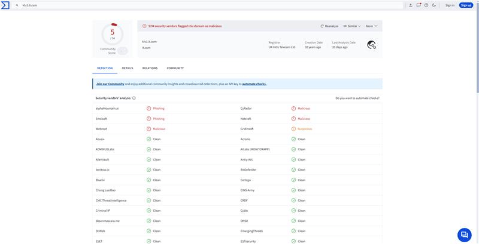Click the AILabs (MONITORAPP) vendor name

click(x=255, y=149)
